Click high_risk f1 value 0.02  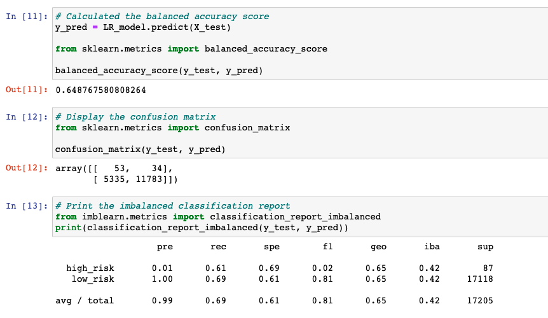pyautogui.click(x=322, y=268)
